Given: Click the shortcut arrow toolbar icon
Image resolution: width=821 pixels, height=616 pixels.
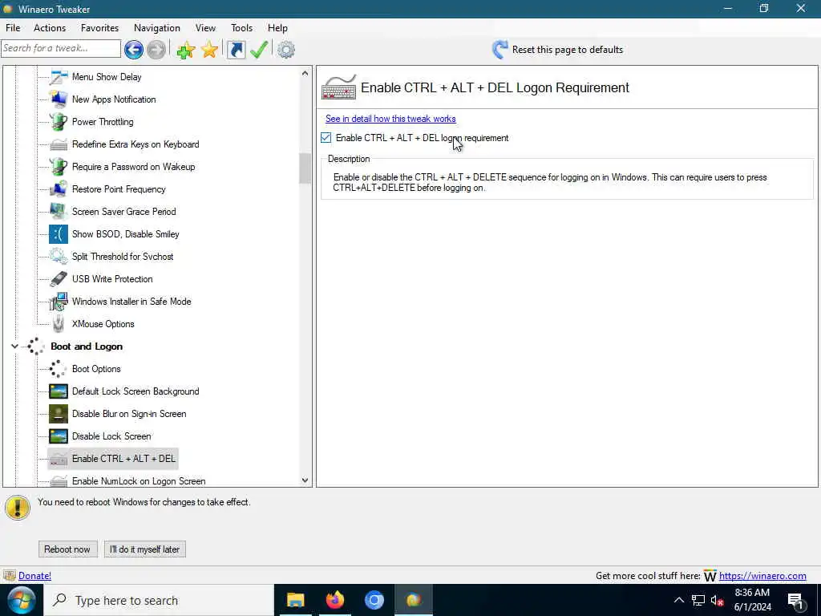Looking at the screenshot, I should tap(237, 50).
